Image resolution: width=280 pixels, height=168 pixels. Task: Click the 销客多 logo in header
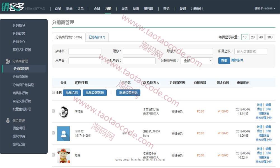pos(13,7)
